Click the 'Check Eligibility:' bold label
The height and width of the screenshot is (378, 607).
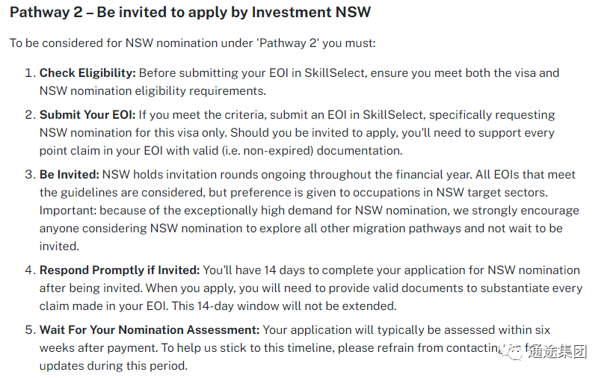[x=87, y=72]
